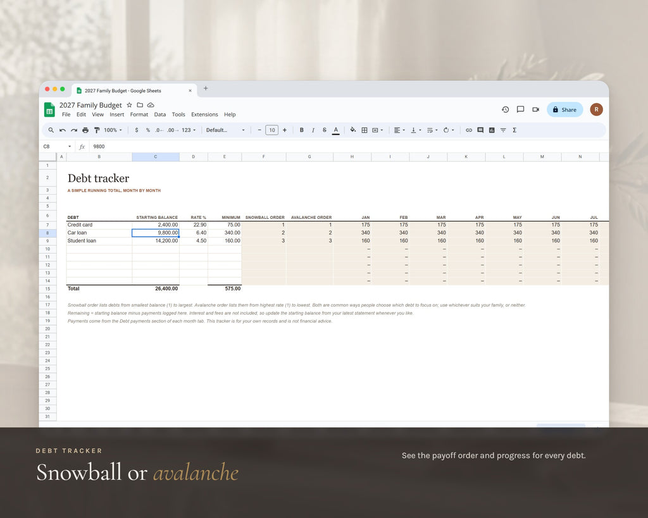
Task: Open the Tools menu
Action: [x=178, y=114]
